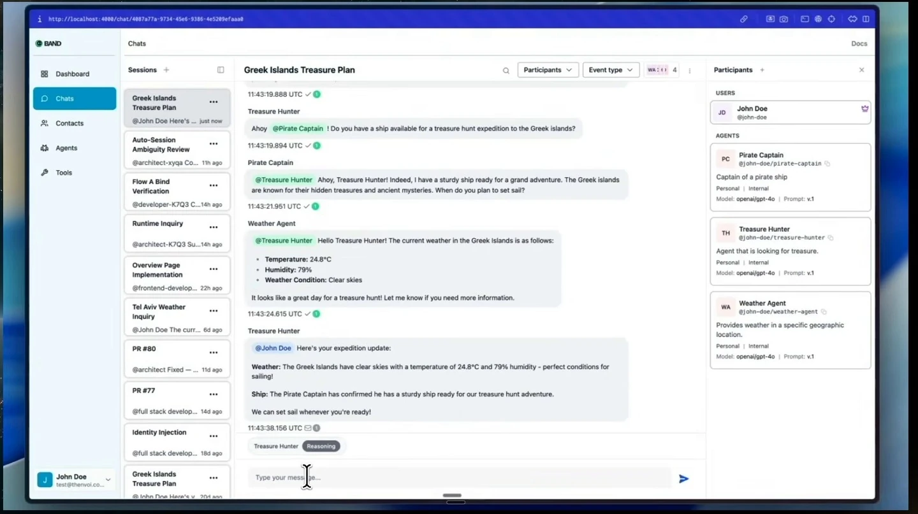Image resolution: width=918 pixels, height=514 pixels.
Task: Open the Weather Agent participant card
Action: (x=790, y=330)
